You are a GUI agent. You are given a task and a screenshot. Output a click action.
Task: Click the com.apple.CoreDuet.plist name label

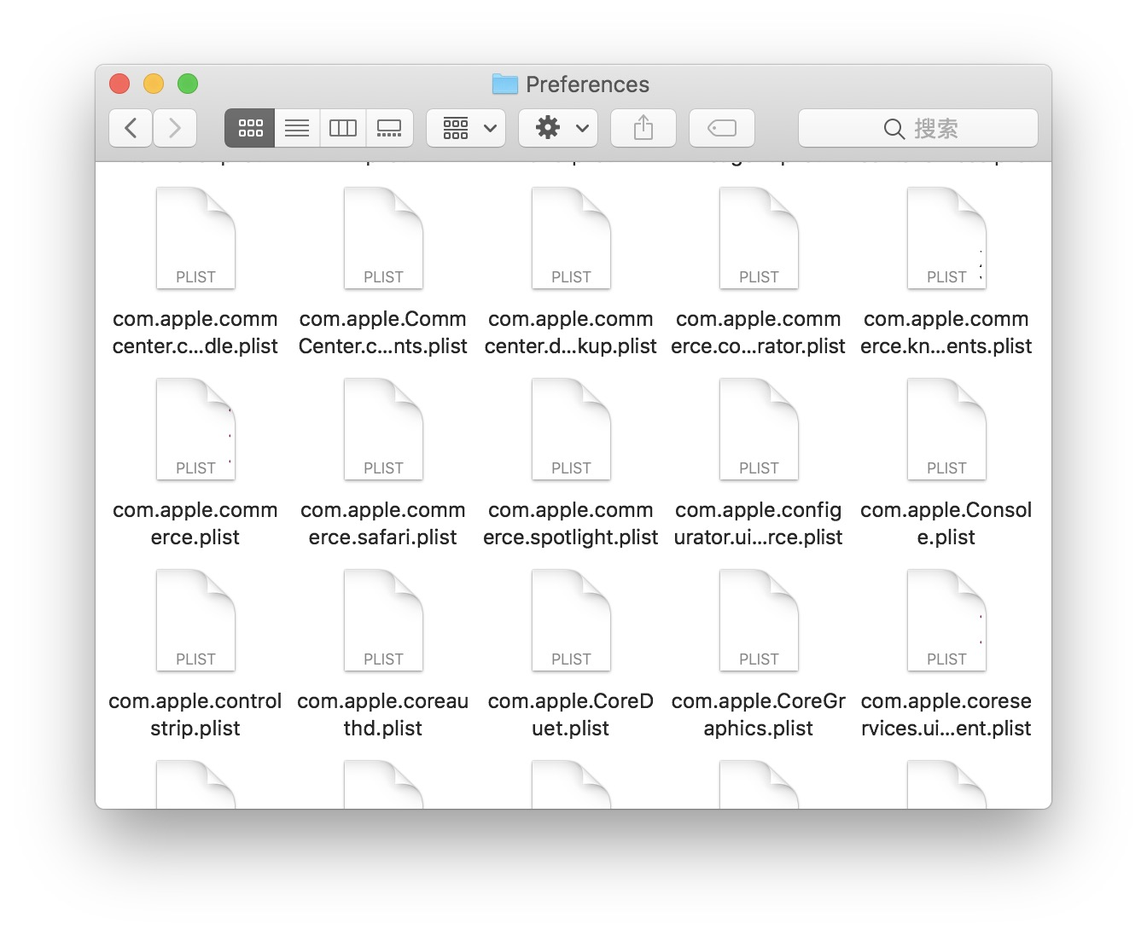pos(571,715)
